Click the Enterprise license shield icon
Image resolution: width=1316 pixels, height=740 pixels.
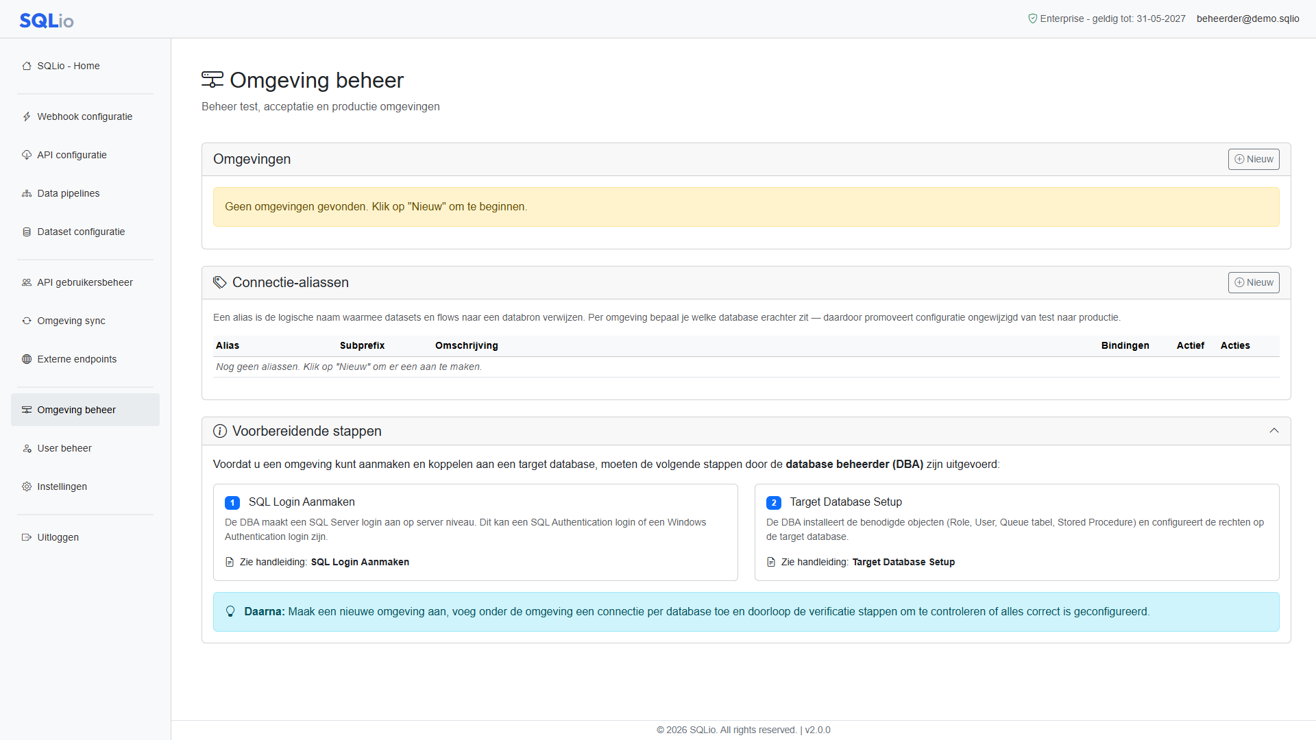[x=1032, y=18]
